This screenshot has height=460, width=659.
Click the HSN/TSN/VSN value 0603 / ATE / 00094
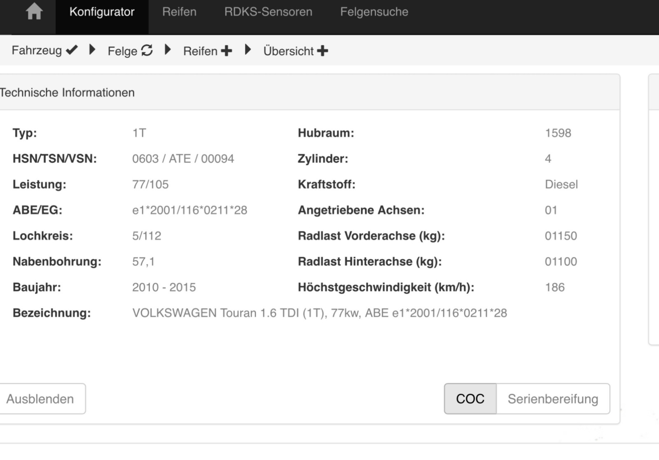pyautogui.click(x=183, y=159)
